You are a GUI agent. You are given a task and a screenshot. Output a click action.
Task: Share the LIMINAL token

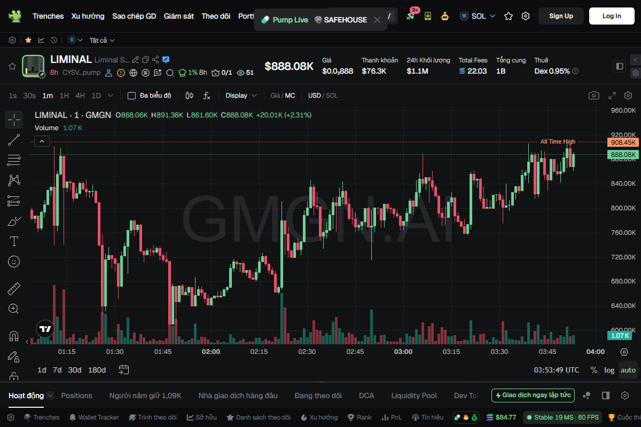click(x=155, y=59)
